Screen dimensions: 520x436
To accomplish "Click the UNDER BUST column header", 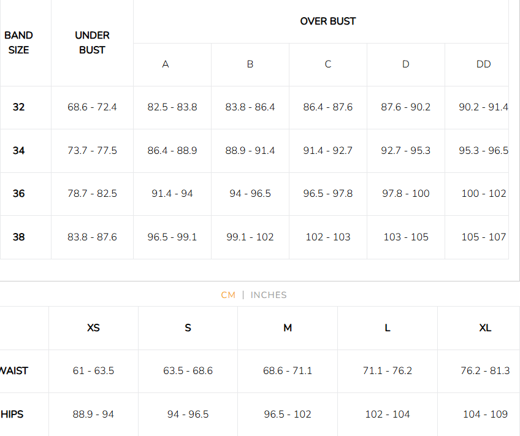I will point(92,43).
